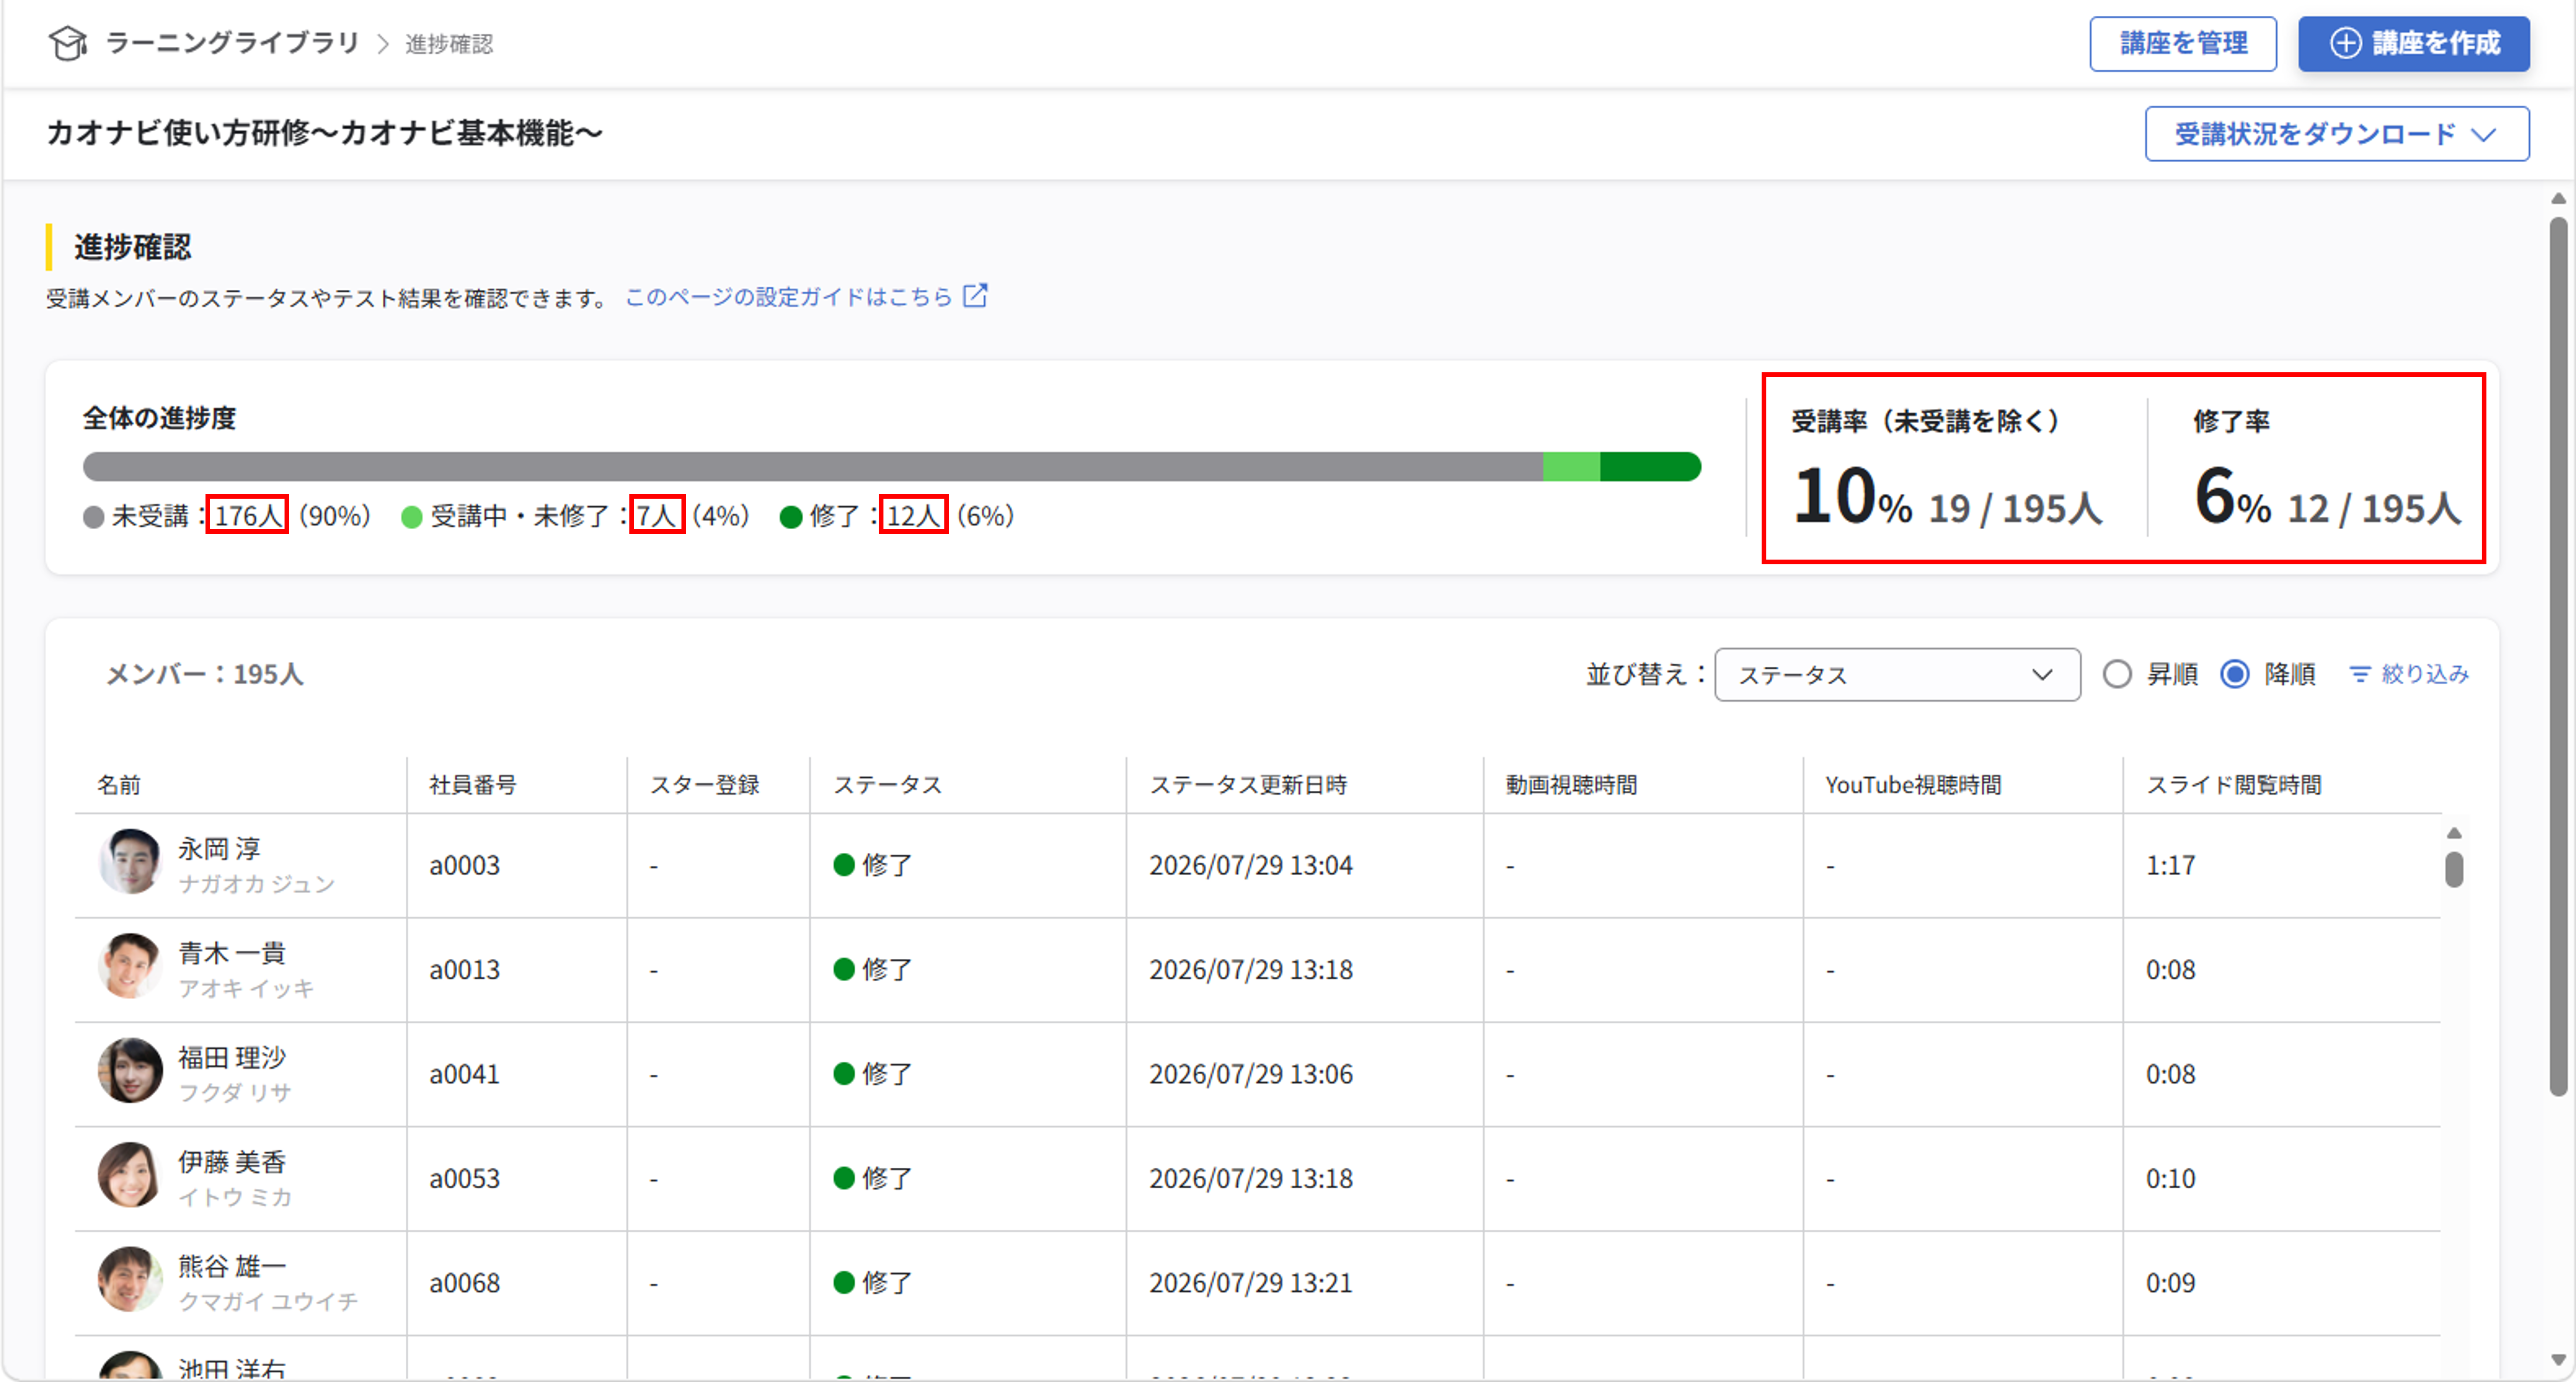Screen dimensions: 2576x1382
Task: Open 永岡 淳's profile avatar
Action: [130, 861]
